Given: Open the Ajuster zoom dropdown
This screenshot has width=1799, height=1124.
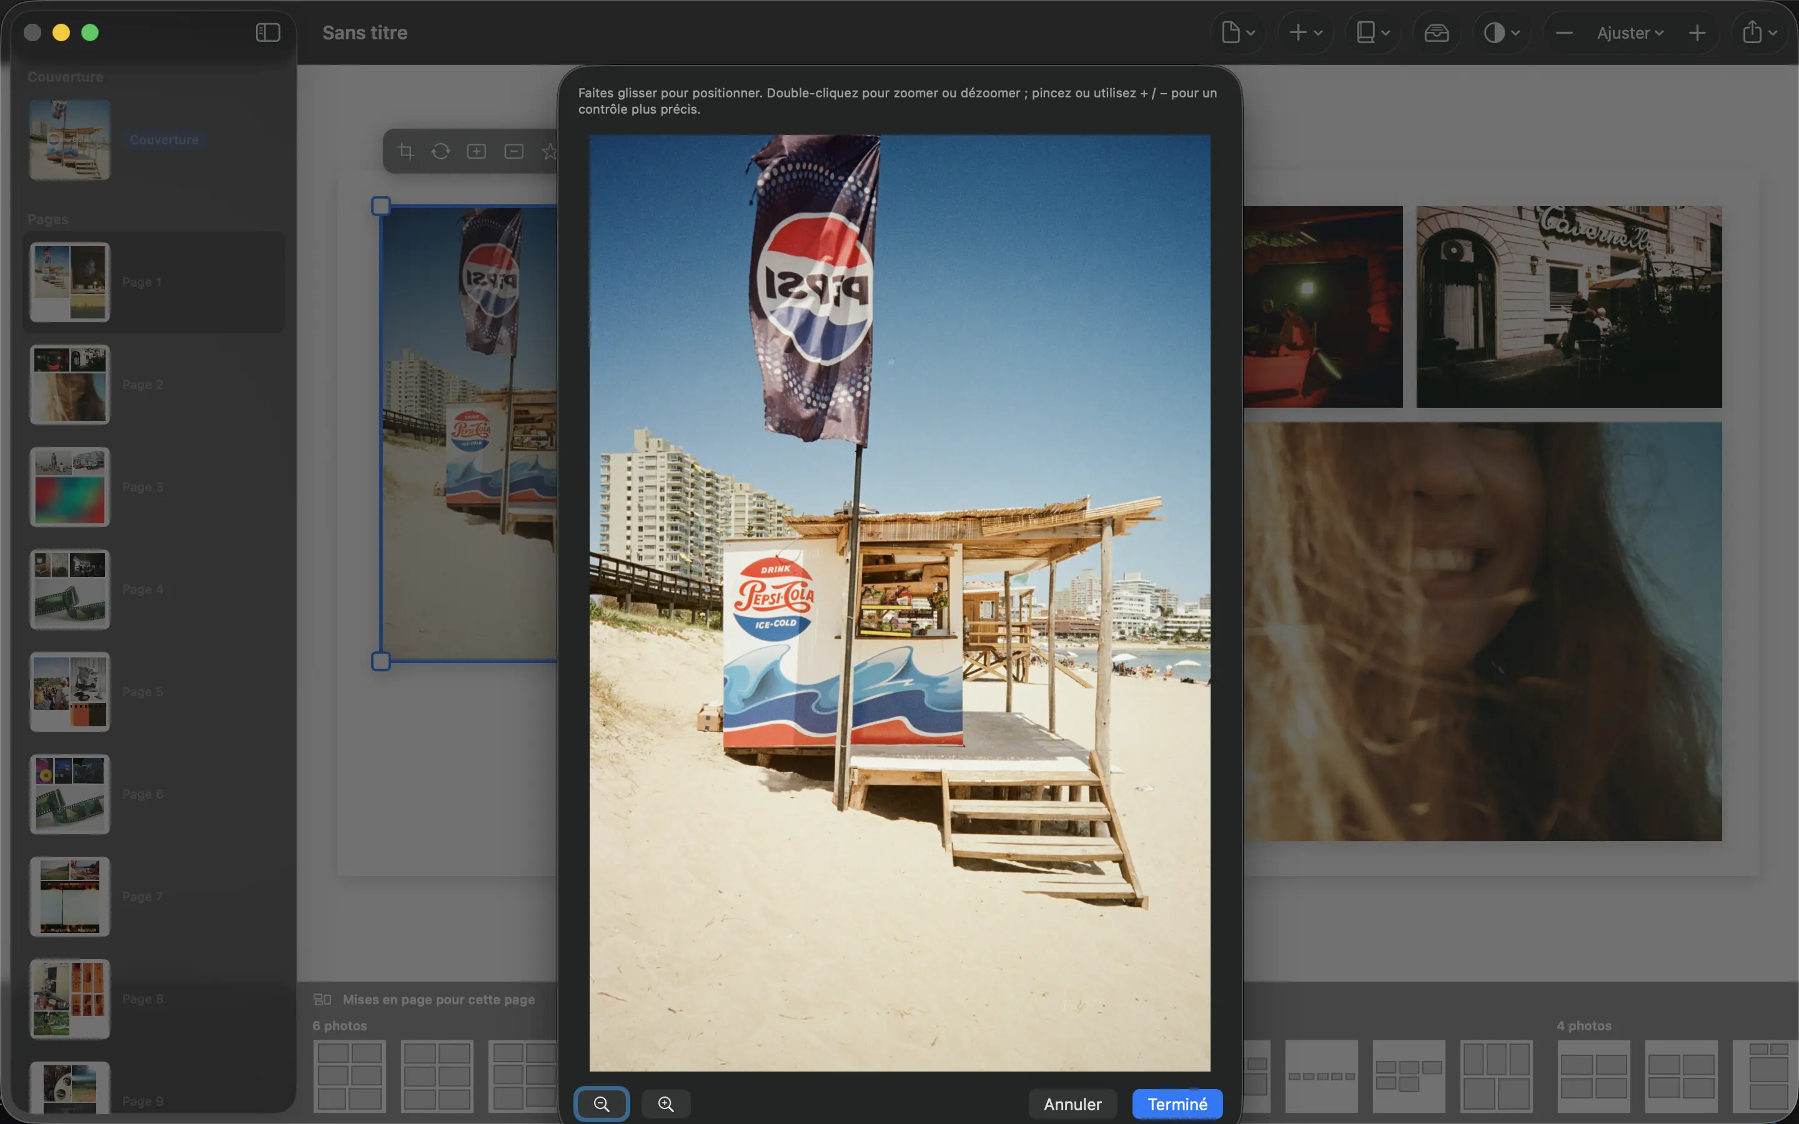Looking at the screenshot, I should 1630,32.
